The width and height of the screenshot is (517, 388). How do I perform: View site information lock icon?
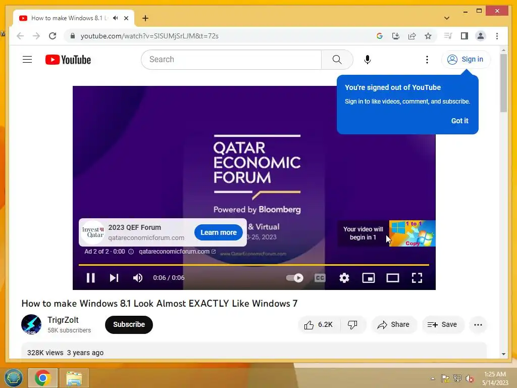click(x=73, y=36)
